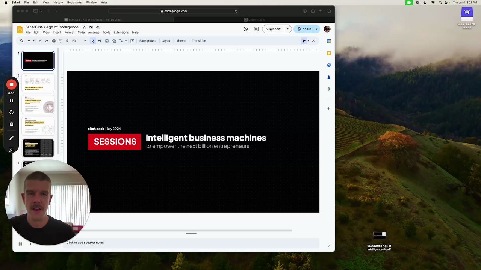
Task: Open the comments history icon
Action: click(256, 29)
